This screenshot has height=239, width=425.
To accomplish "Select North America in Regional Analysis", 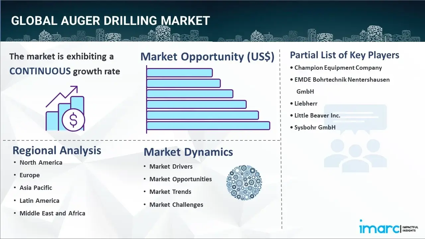I will click(x=41, y=162).
